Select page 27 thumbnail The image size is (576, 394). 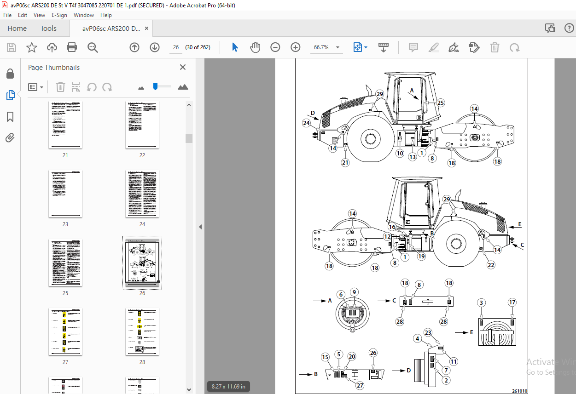(65, 332)
